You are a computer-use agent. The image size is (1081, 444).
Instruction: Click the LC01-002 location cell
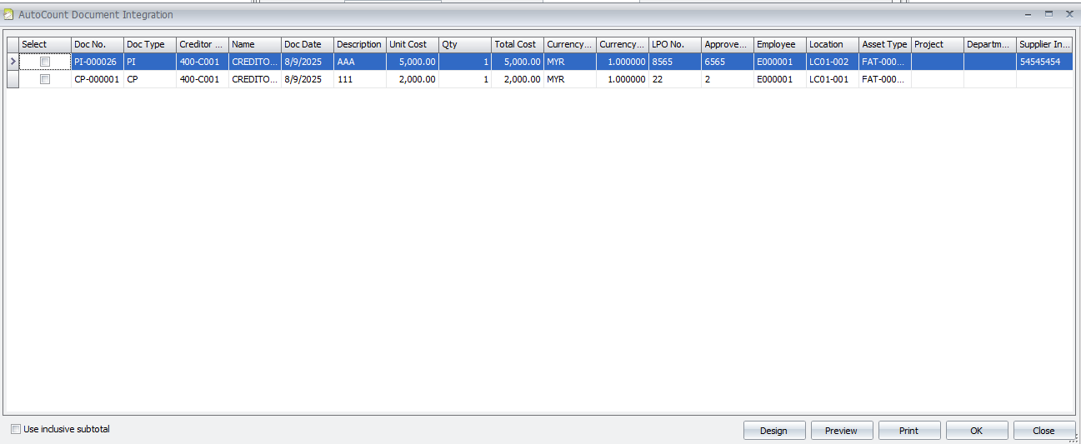coord(833,62)
